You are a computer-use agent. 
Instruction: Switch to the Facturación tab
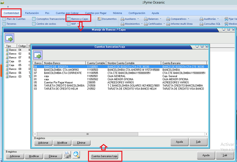click(x=32, y=13)
